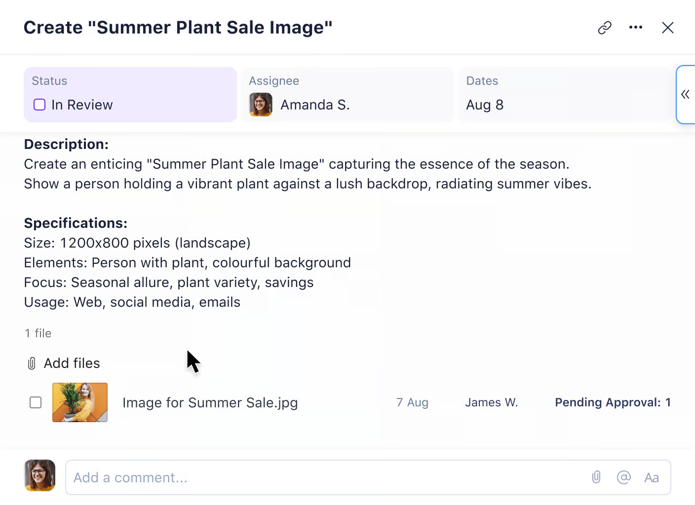
Task: Select the Image for Summer Sale.jpg checkbox
Action: 36,402
